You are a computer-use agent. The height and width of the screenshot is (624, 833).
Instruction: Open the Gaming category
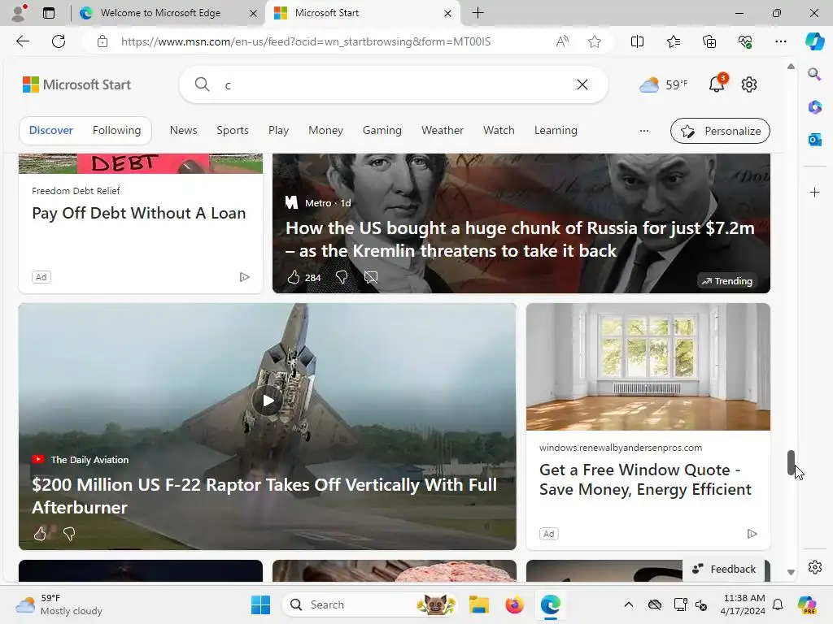382,131
